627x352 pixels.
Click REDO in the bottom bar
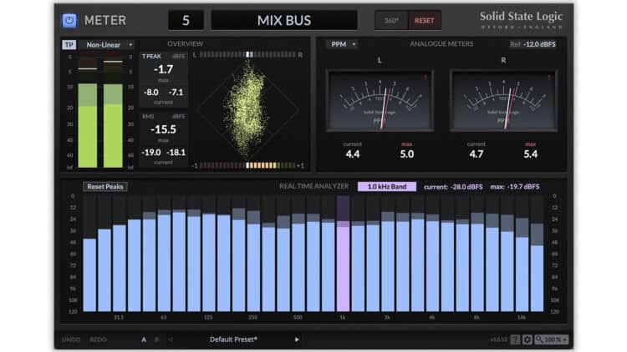98,339
